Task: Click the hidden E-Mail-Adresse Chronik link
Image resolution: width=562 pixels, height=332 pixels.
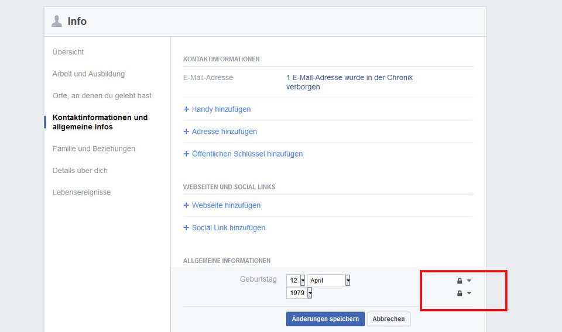Action: pos(349,82)
